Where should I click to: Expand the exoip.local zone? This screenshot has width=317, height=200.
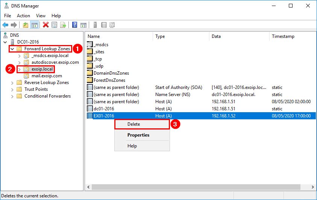click(20, 69)
